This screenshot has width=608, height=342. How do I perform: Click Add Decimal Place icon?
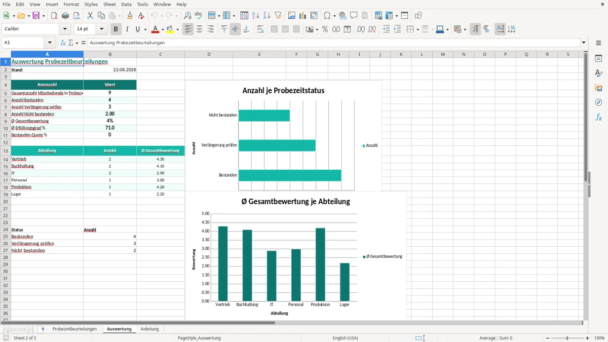pyautogui.click(x=361, y=29)
